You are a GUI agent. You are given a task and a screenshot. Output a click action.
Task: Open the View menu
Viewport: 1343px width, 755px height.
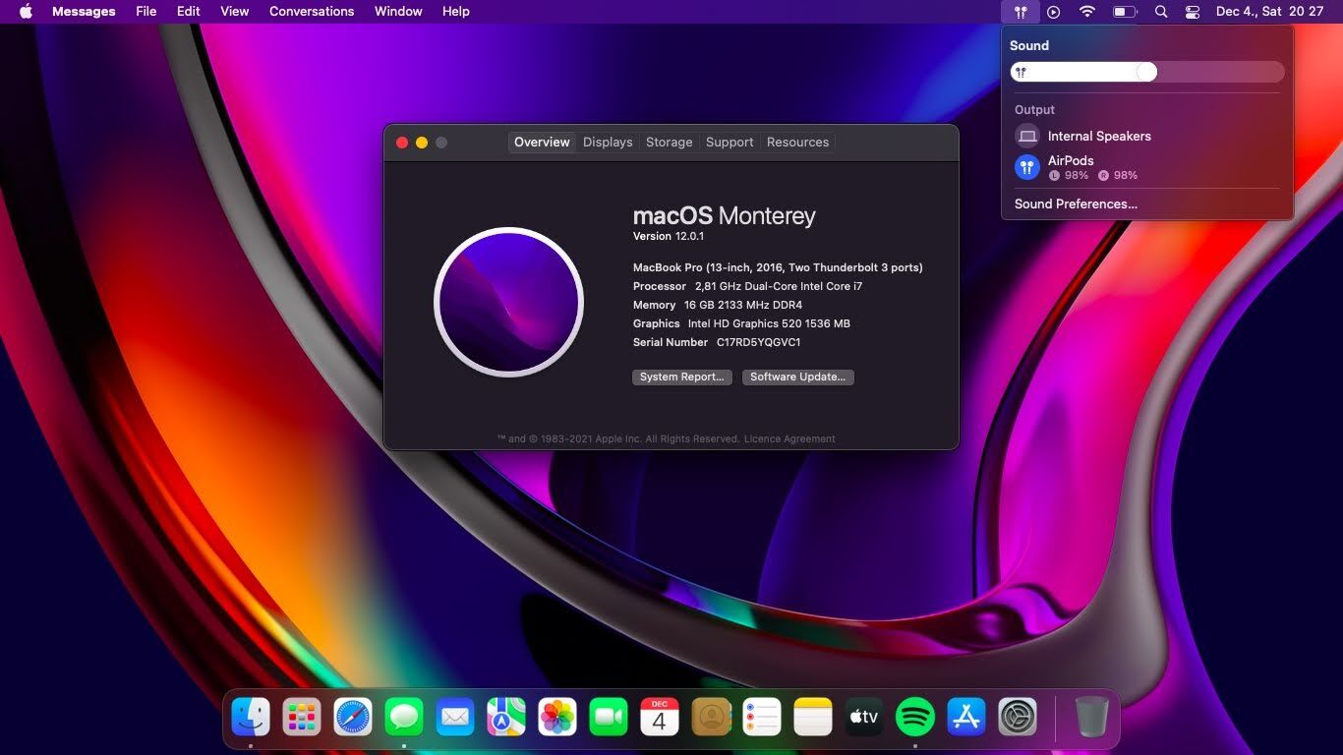click(x=234, y=11)
